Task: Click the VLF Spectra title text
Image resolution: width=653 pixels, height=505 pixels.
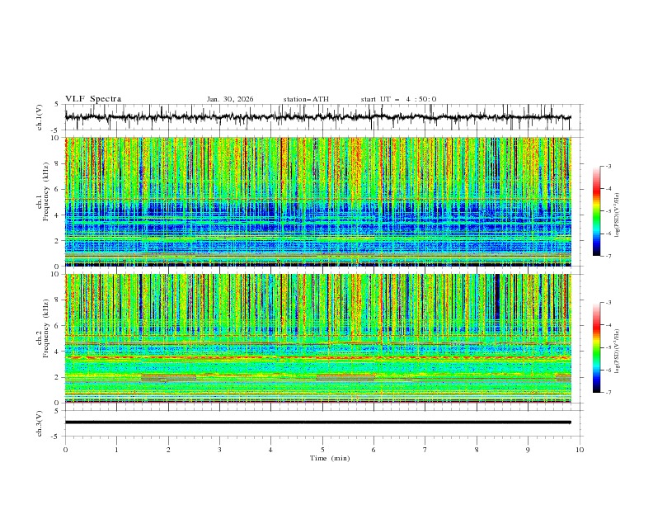Action: tap(93, 99)
